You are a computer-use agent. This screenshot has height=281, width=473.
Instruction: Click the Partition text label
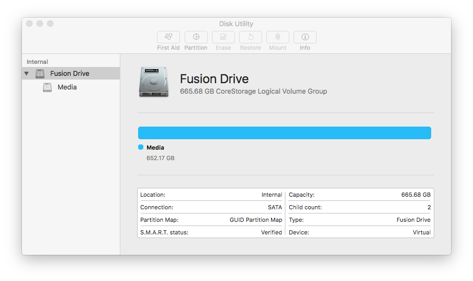pos(196,48)
